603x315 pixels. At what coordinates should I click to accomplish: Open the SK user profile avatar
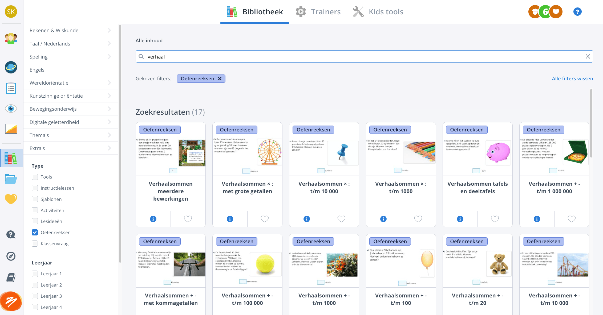click(x=11, y=12)
